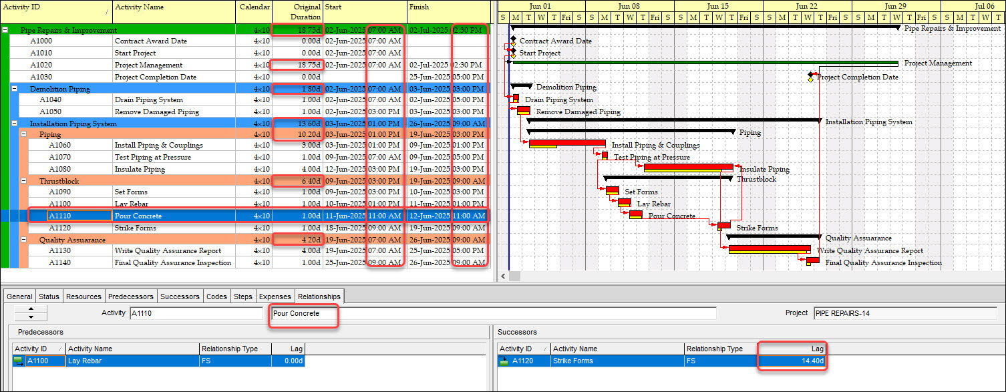The image size is (1006, 392).
Task: Click the Pour Concrete activity name field
Action: click(304, 313)
